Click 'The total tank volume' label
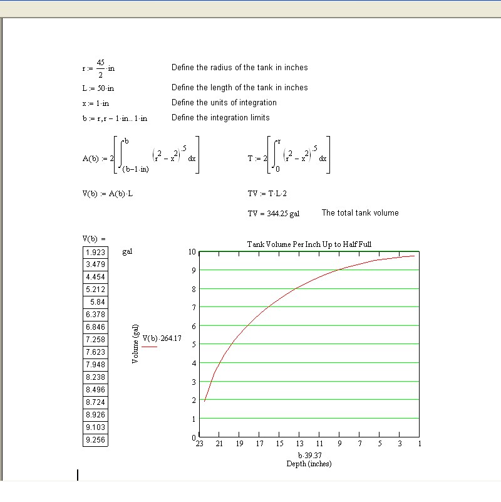 (x=359, y=213)
